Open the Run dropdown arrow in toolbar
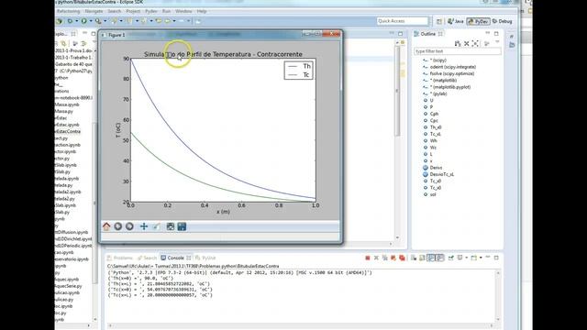This screenshot has width=587, height=330. (91, 21)
